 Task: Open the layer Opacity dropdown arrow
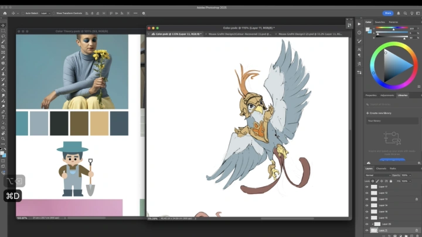410,175
